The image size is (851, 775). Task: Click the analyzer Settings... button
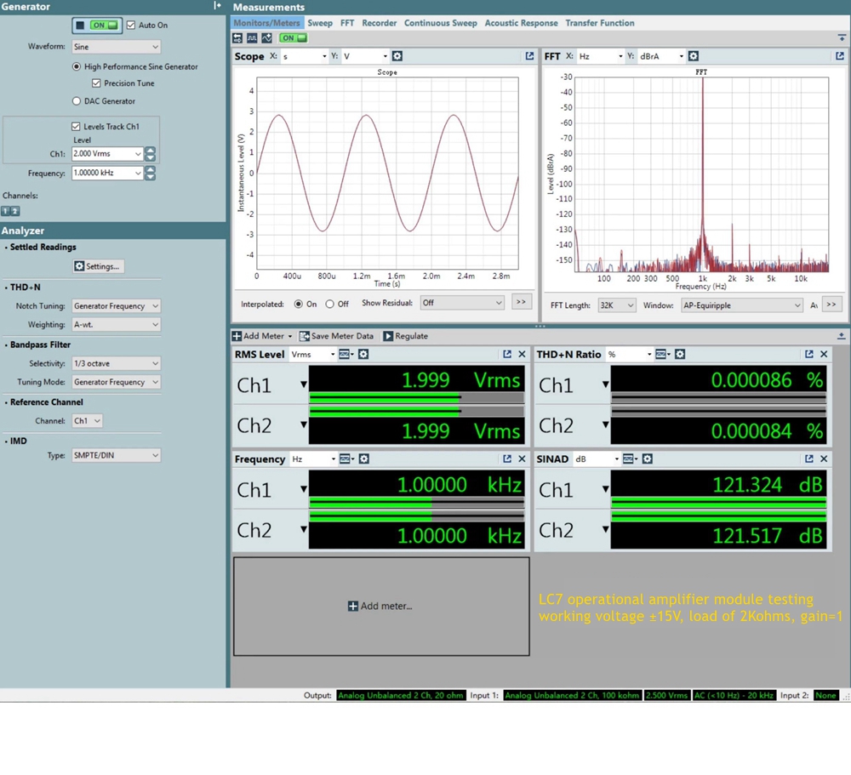tap(97, 266)
